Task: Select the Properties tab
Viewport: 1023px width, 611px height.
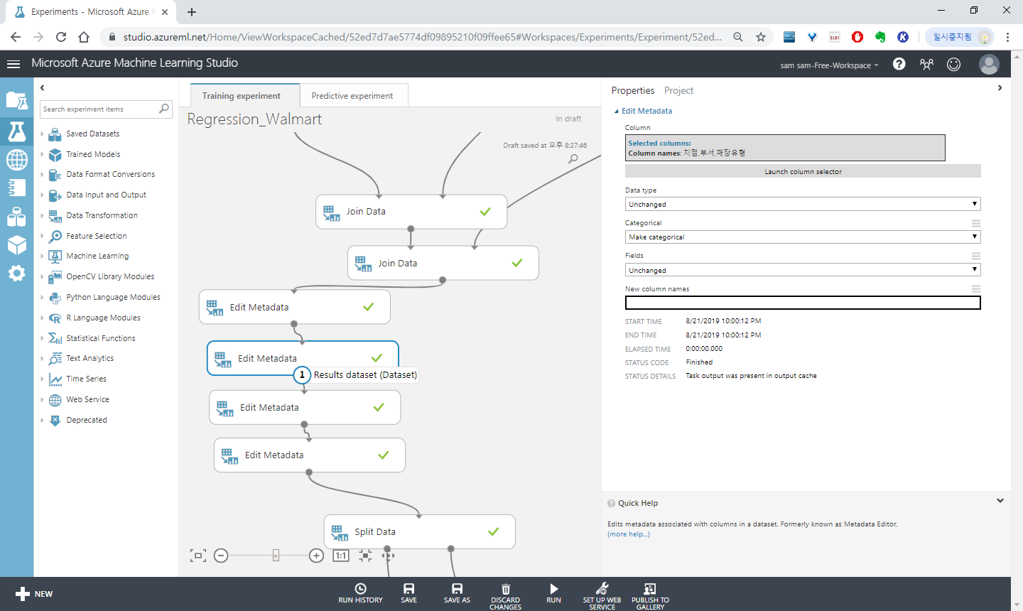Action: (x=633, y=90)
